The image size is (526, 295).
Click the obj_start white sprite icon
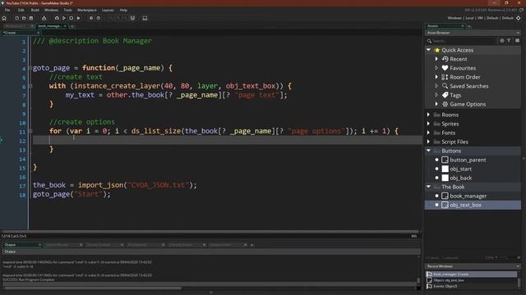click(x=445, y=169)
